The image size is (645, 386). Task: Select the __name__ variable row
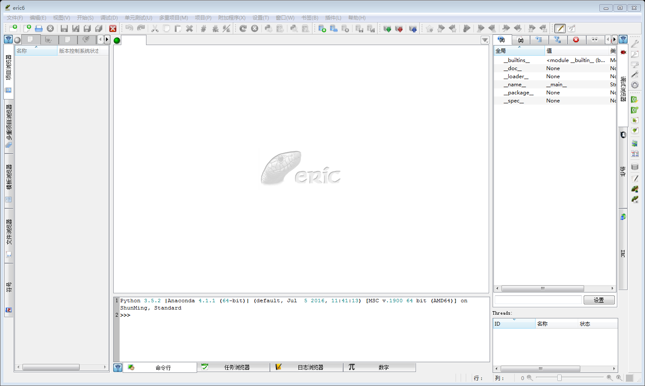(x=555, y=85)
